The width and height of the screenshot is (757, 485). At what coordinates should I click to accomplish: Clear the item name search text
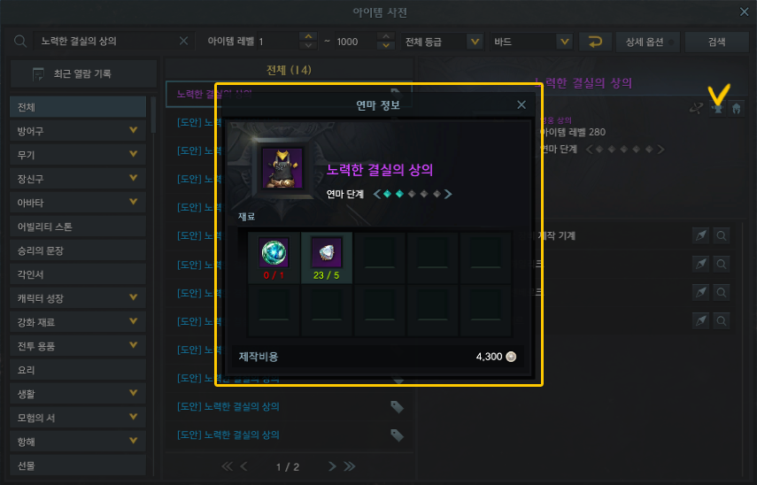click(183, 41)
